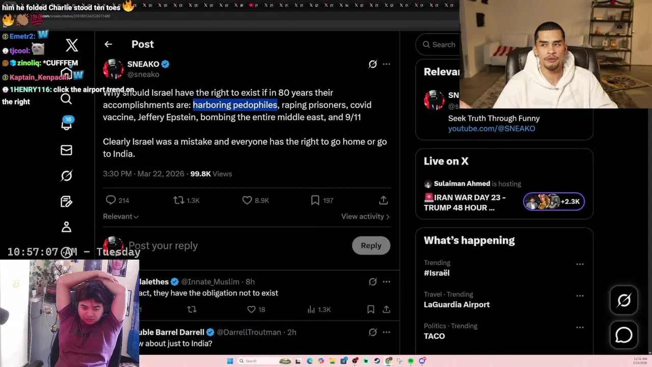Viewport: 652px width, 367px height.
Task: Go back using the Post arrow
Action: [108, 44]
